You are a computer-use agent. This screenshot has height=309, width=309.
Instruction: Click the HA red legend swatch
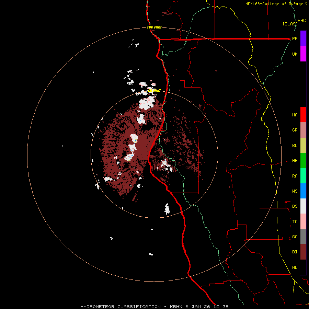pos(303,115)
